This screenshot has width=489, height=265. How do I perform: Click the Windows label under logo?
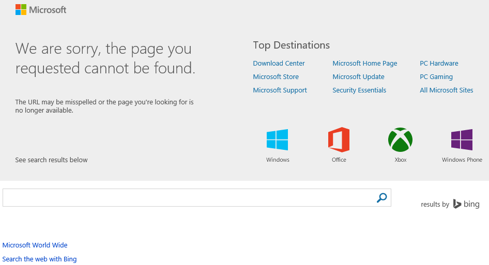coord(278,160)
